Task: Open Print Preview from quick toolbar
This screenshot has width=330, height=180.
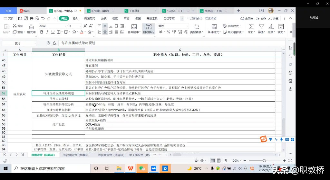Action: point(37,18)
